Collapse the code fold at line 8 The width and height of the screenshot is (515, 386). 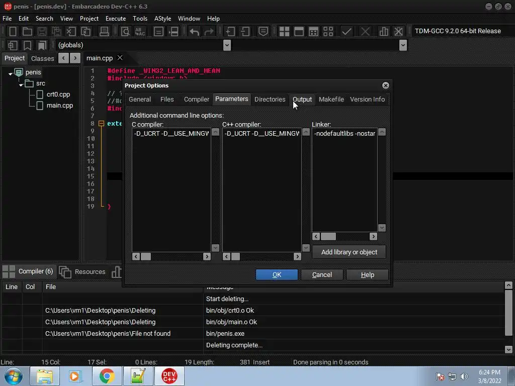[x=101, y=124]
